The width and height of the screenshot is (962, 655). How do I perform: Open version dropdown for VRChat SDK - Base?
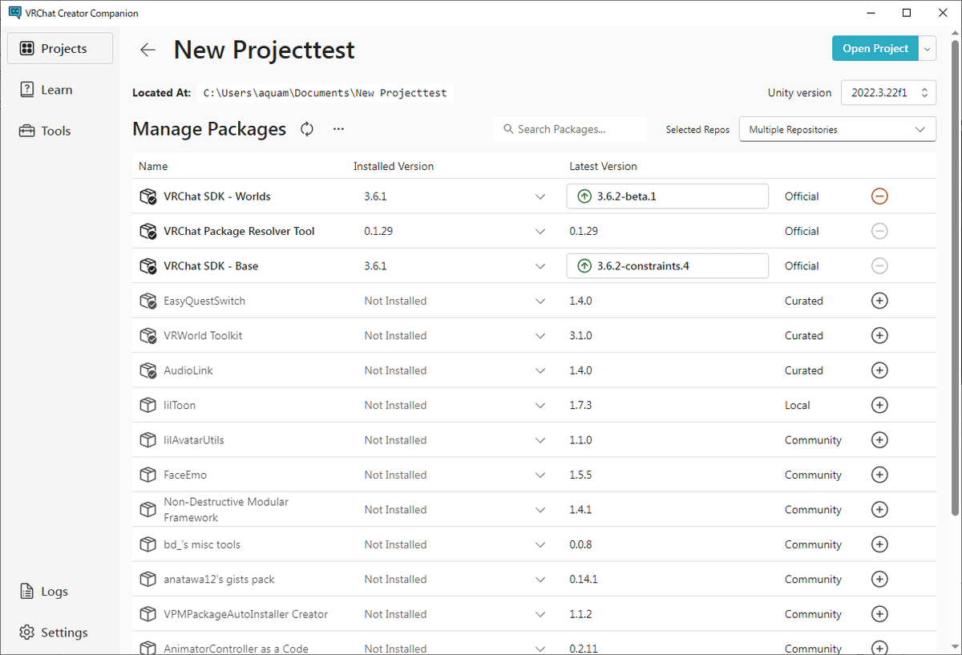540,266
